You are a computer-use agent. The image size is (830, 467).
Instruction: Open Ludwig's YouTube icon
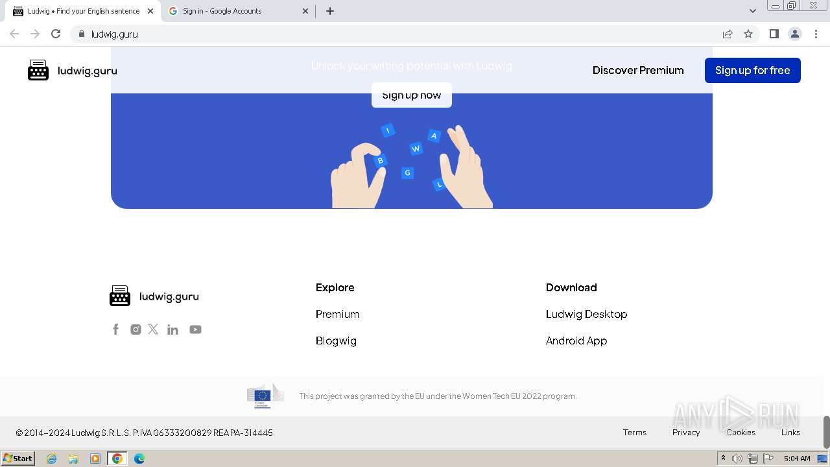[195, 329]
